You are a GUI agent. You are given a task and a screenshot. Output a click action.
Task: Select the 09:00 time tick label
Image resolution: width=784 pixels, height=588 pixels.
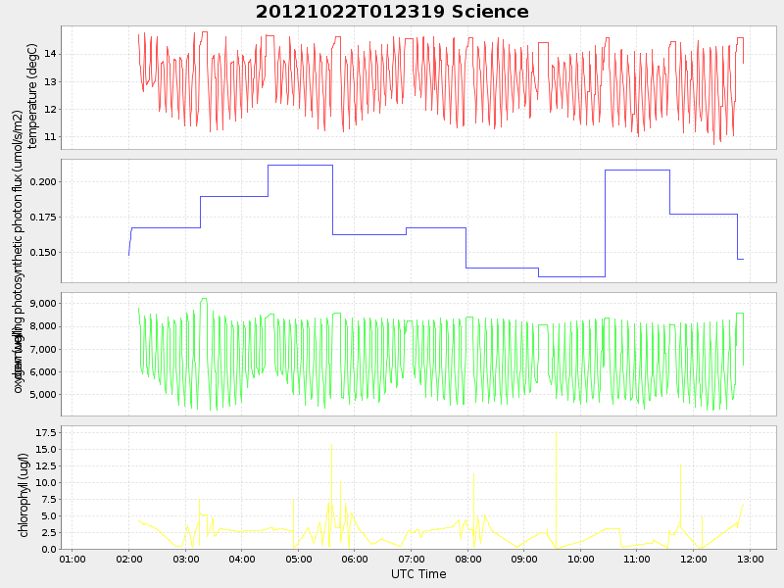click(524, 559)
